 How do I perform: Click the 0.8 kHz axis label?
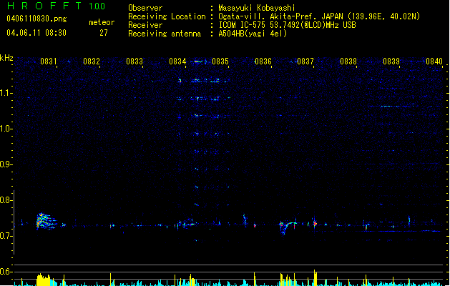pyautogui.click(x=6, y=200)
